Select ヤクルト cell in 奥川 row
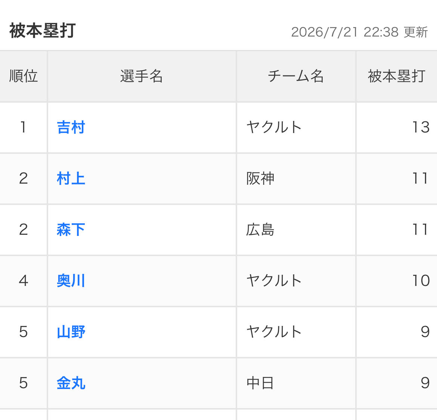Viewport: 437px width, 420px height. [296, 281]
